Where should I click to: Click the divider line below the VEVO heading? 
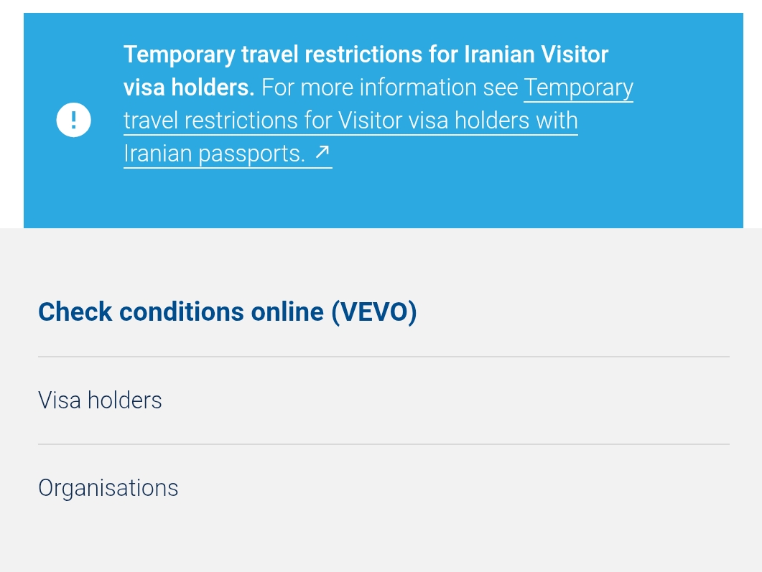click(384, 357)
